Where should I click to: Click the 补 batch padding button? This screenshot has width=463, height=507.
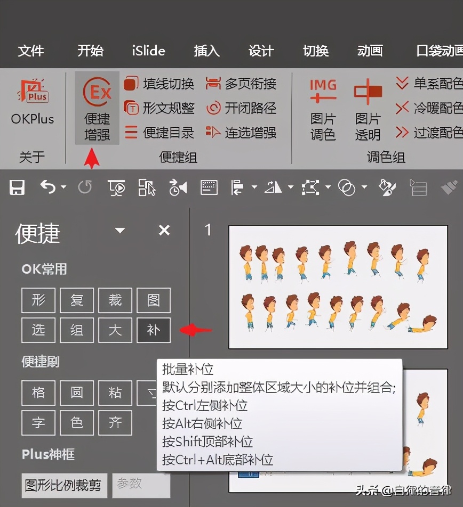[154, 330]
